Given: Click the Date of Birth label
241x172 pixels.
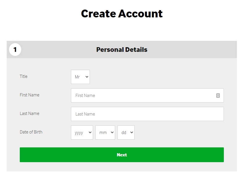Looking at the screenshot, I should click(31, 132).
